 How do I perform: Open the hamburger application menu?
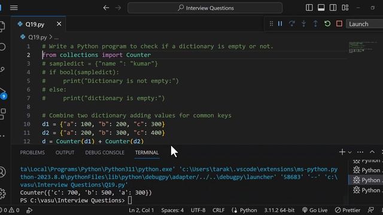tap(14, 8)
